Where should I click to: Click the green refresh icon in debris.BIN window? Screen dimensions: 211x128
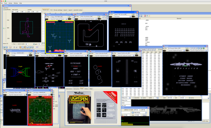204,48
